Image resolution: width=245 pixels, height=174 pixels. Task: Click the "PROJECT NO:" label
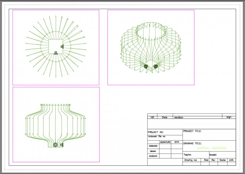156,132
